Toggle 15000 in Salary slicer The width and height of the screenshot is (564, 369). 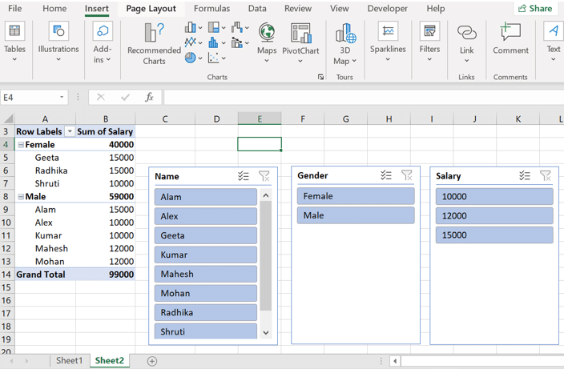(x=494, y=235)
